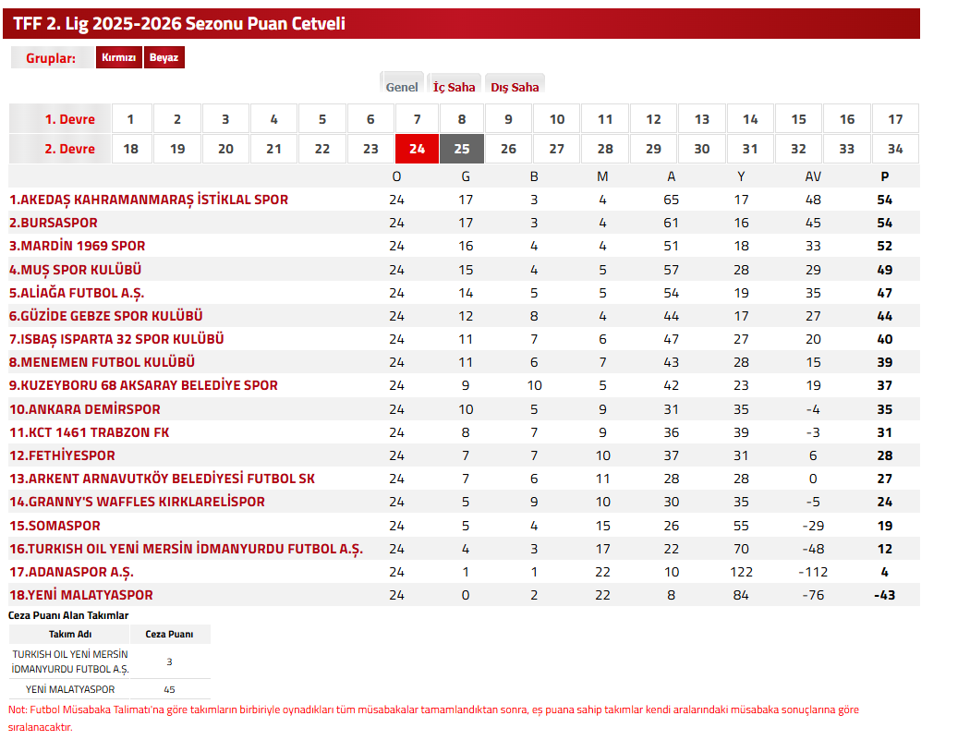The image size is (958, 740).
Task: Select week 34 in 2. Devre
Action: pos(894,149)
